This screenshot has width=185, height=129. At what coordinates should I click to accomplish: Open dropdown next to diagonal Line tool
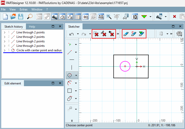pos(76,52)
